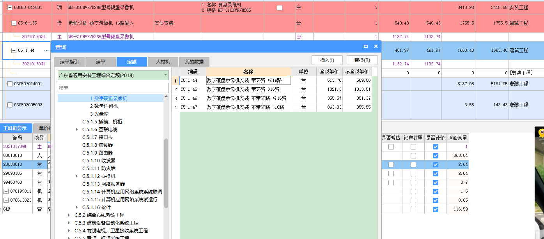The height and width of the screenshot is (239, 544).
Task: Open the 人材机 tab
Action: 163,62
